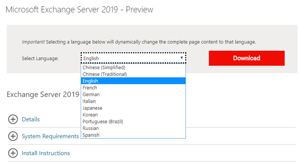Click the red Download button

pyautogui.click(x=247, y=58)
